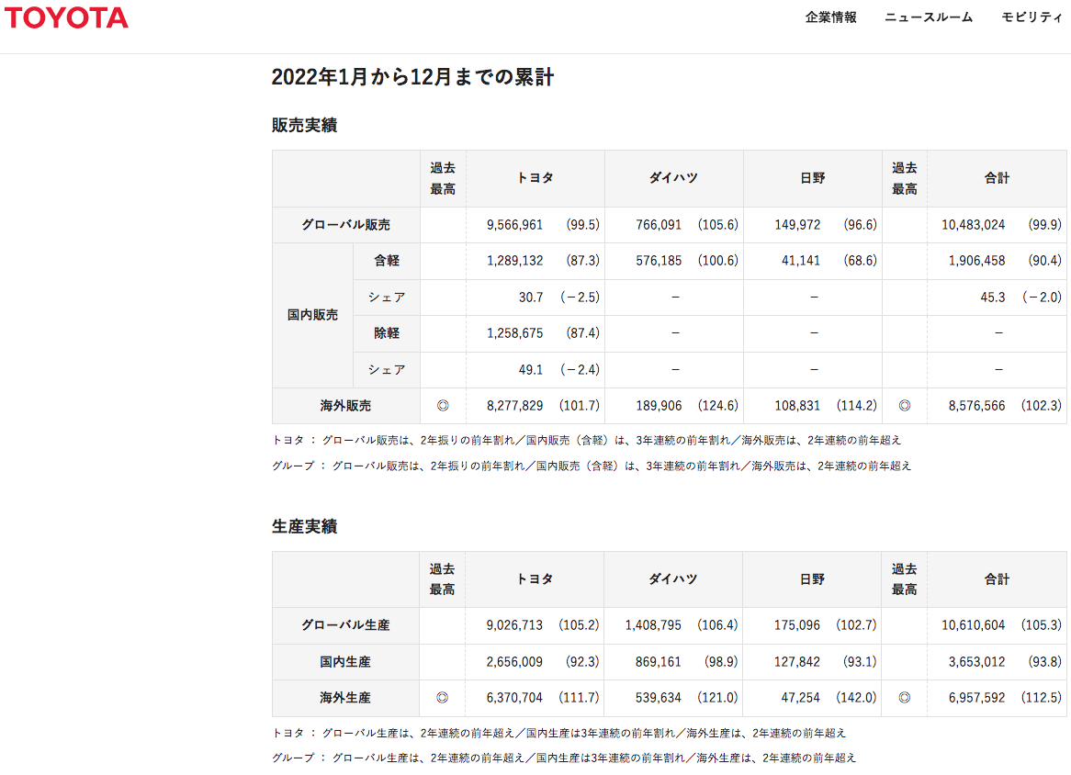Viewport: 1071px width, 775px height.
Task: Select Toyota domestic production value 2,656,009
Action: pyautogui.click(x=514, y=662)
